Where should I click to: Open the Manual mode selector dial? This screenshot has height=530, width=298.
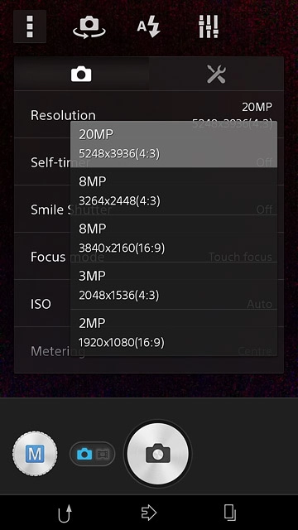35,454
